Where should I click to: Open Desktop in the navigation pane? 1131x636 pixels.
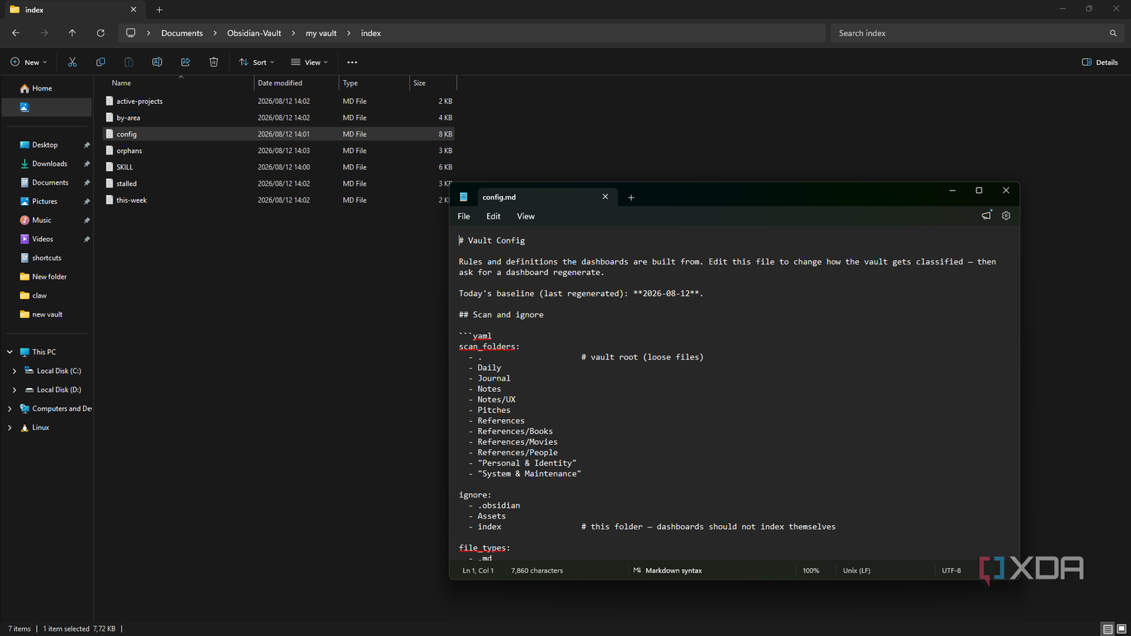coord(47,145)
